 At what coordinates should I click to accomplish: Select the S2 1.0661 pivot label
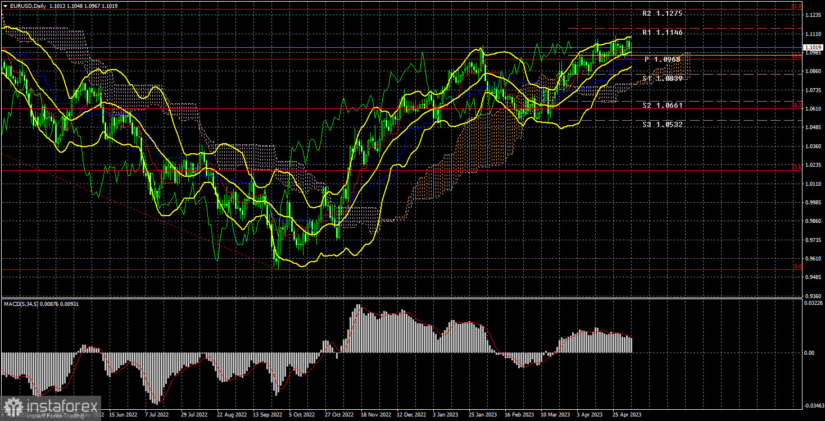click(x=663, y=105)
